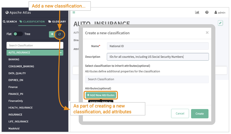Open the admin user dropdown

click(220, 12)
